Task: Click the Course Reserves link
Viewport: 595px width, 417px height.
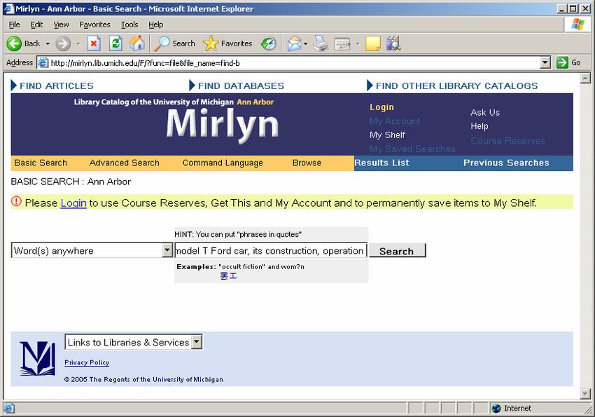Action: pos(507,141)
